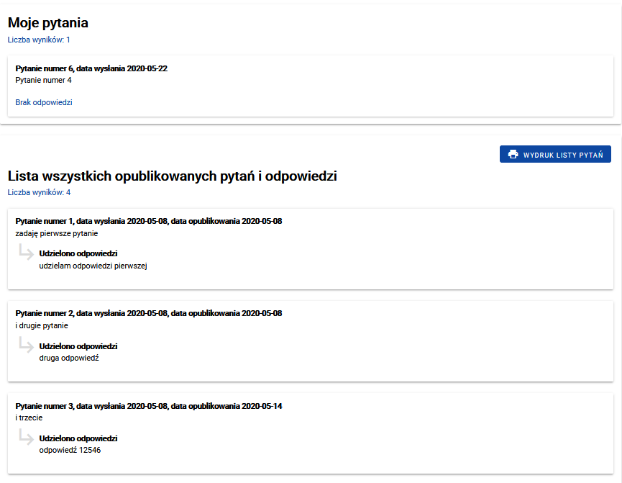Click 'Liczba wyników: 4' results count
622x483 pixels.
[39, 192]
